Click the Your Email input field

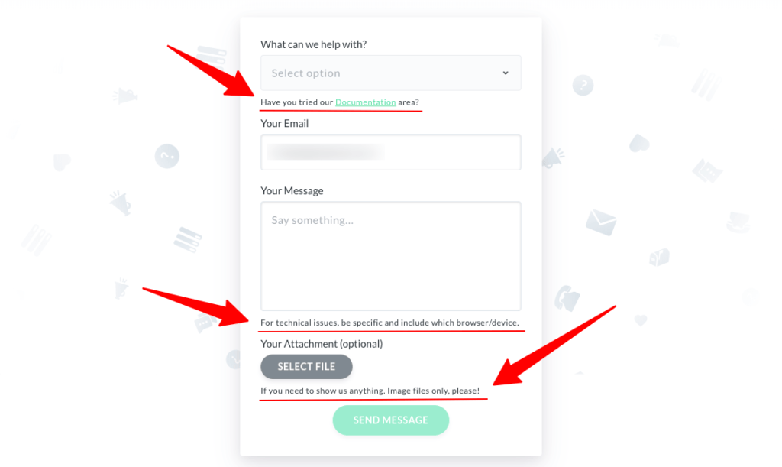tap(391, 152)
